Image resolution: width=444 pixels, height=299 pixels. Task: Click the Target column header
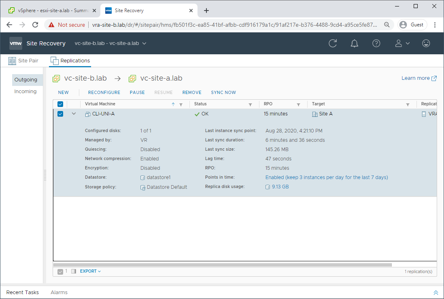318,104
